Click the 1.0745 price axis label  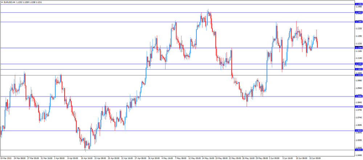(x=359, y=118)
